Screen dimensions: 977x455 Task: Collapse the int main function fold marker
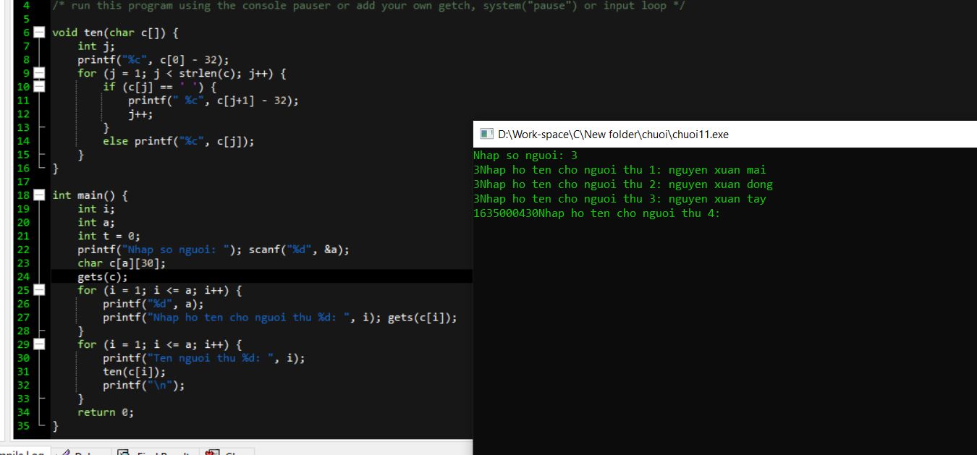(x=39, y=195)
